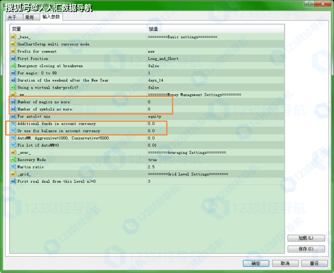Select the 'For autolot use' variable name
The image size is (334, 273).
pyautogui.click(x=34, y=117)
